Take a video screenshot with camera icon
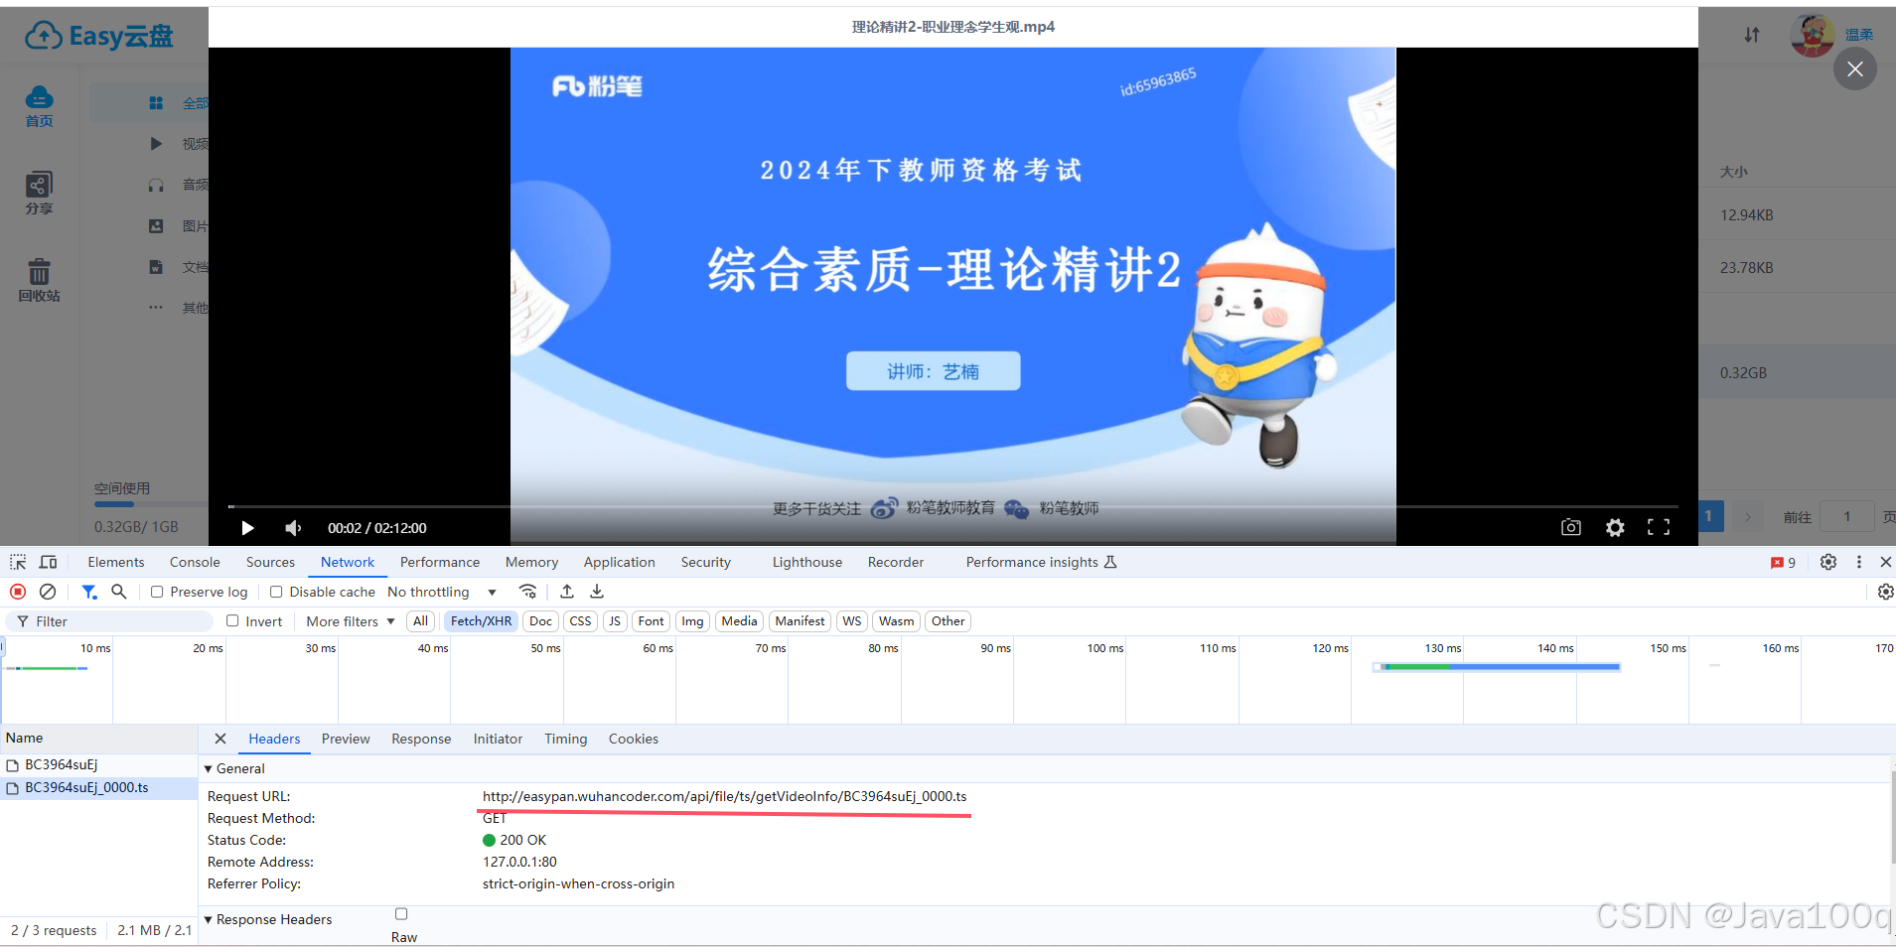1896x947 pixels. (x=1570, y=527)
